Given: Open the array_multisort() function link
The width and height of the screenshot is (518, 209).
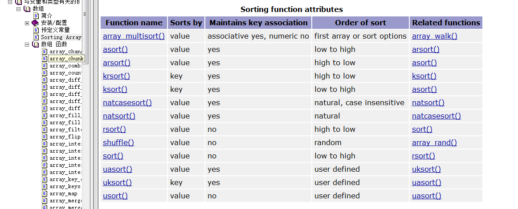Looking at the screenshot, I should pos(134,36).
